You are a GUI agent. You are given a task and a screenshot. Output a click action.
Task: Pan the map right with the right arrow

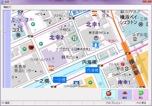click(x=26, y=20)
